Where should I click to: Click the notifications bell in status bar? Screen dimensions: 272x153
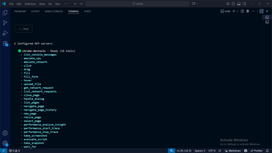pos(267,151)
